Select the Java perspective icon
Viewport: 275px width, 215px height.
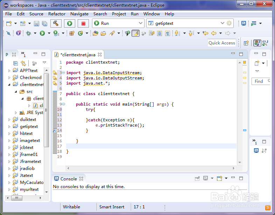click(257, 43)
